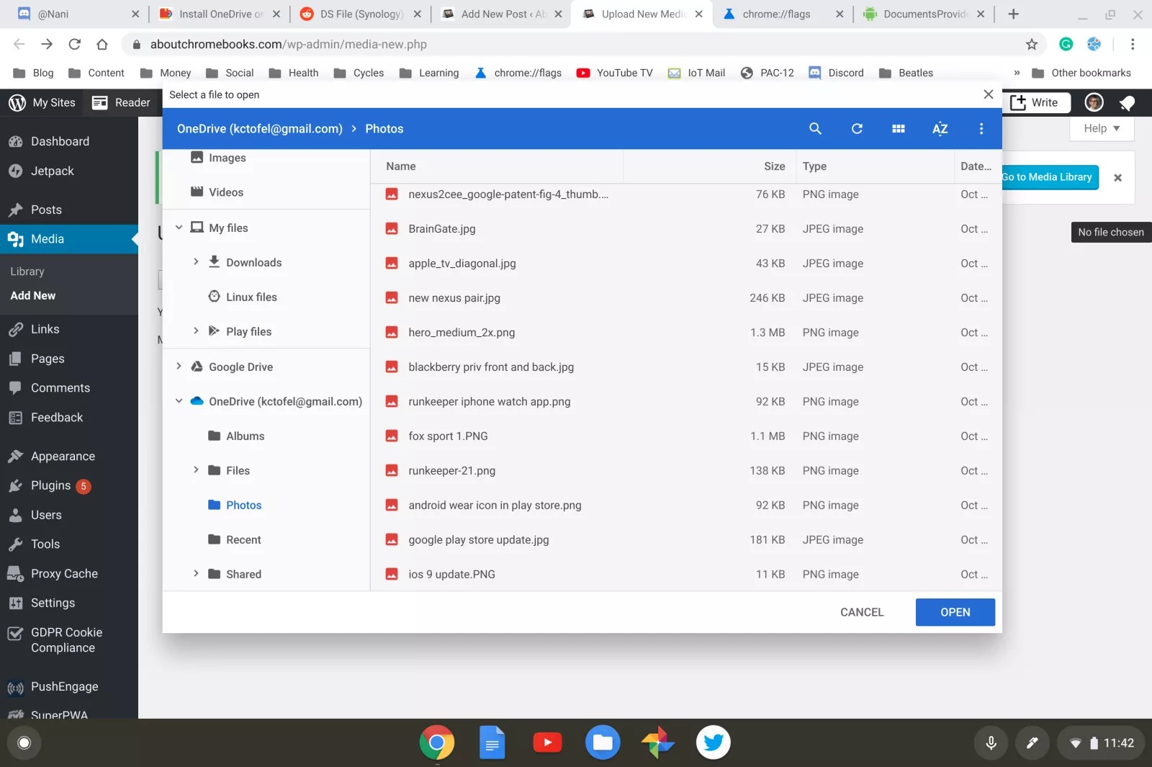Select the Albums folder under OneDrive
The width and height of the screenshot is (1152, 767).
(245, 436)
